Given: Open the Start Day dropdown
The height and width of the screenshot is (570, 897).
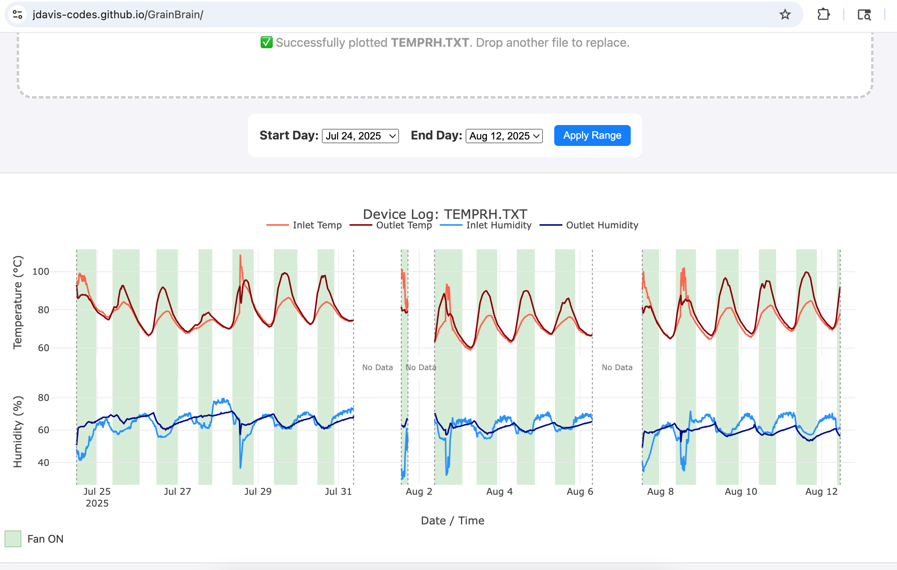Looking at the screenshot, I should (x=360, y=136).
